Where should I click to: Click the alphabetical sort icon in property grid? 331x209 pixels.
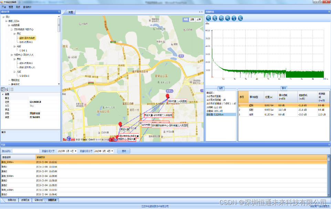click(7, 89)
